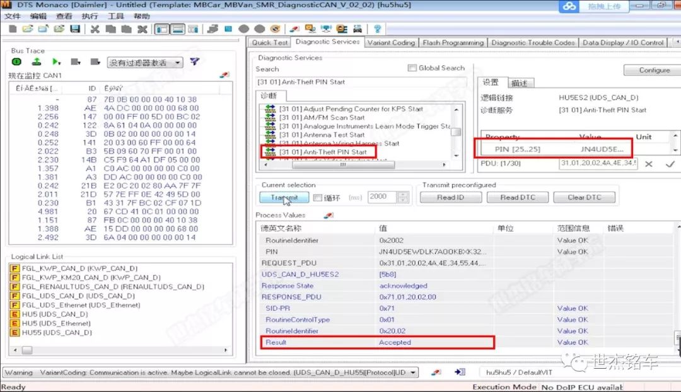Click the services list horizontal scrollbar
The height and width of the screenshot is (392, 681).
pyautogui.click(x=354, y=164)
